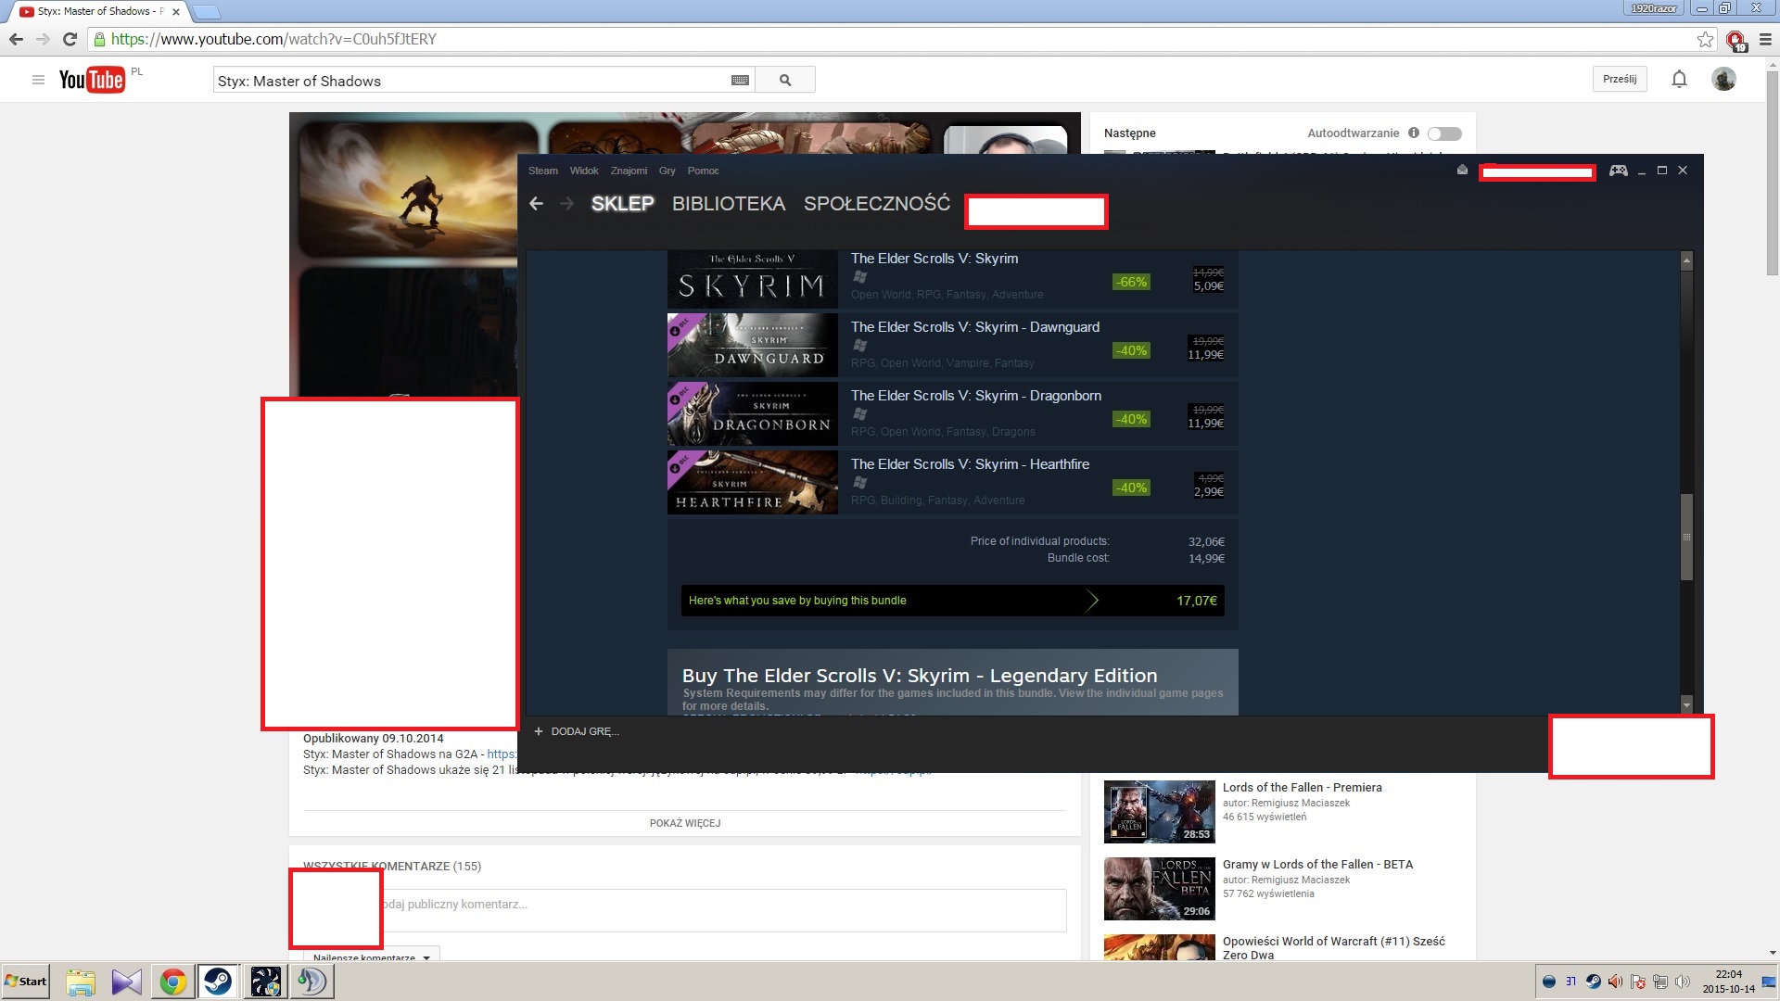Bookmark this page with the star icon
Screen dimensions: 1780x1001
1705,39
